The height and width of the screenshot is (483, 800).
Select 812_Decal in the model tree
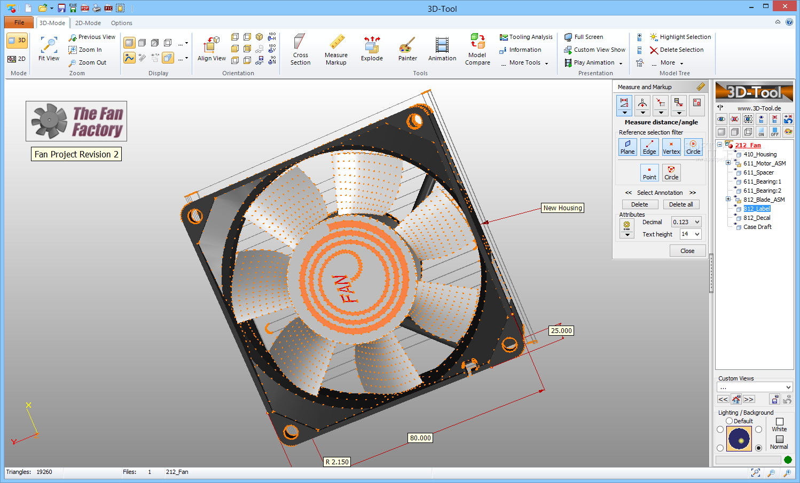[x=757, y=218]
